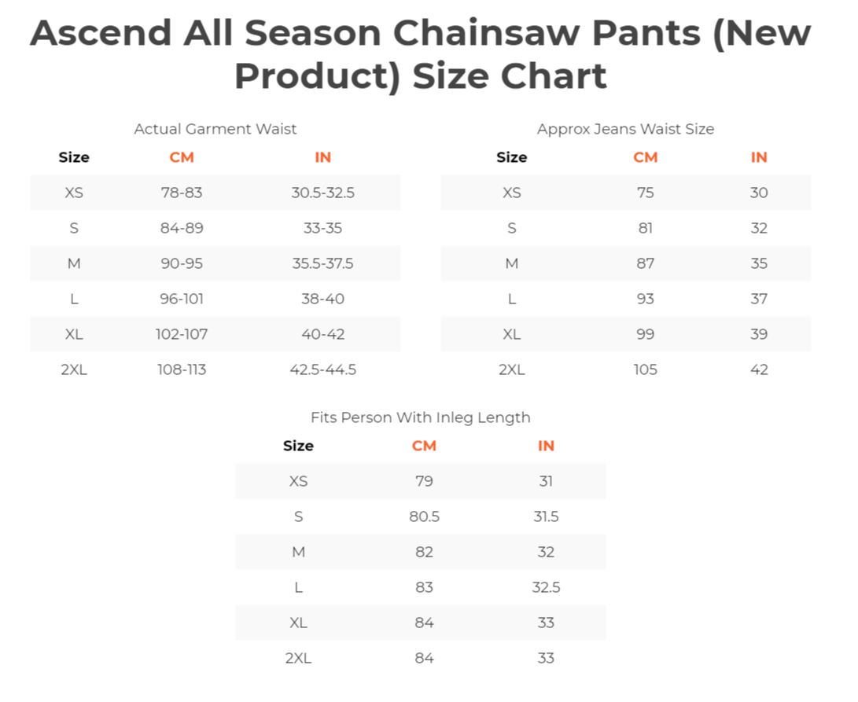Click the 96-101 cm waist range
Viewport: 858px width, 702px height.
[x=182, y=299]
